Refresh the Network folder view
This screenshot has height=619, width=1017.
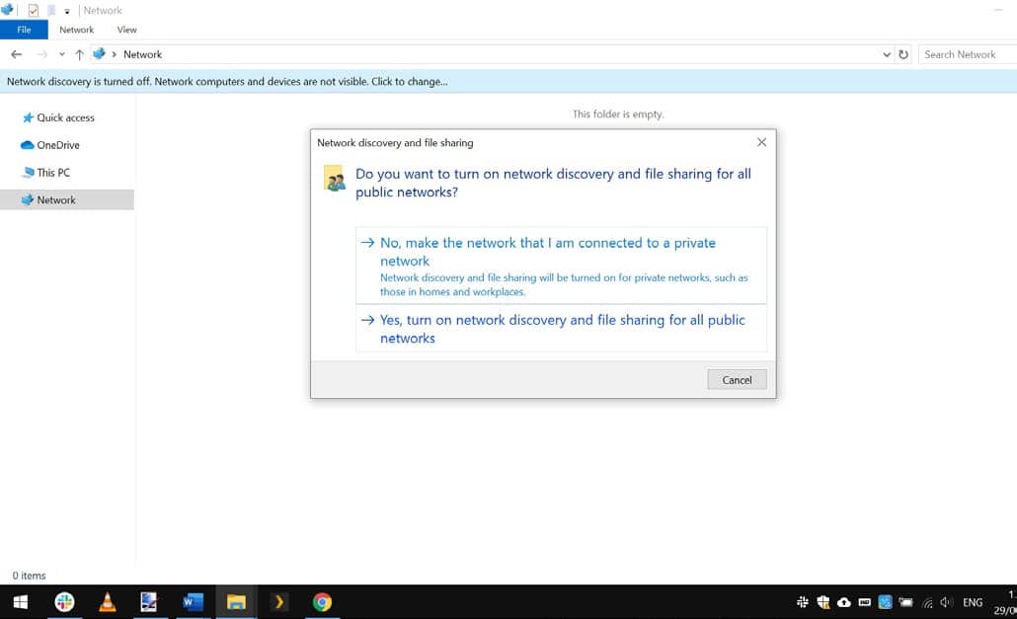click(x=903, y=54)
